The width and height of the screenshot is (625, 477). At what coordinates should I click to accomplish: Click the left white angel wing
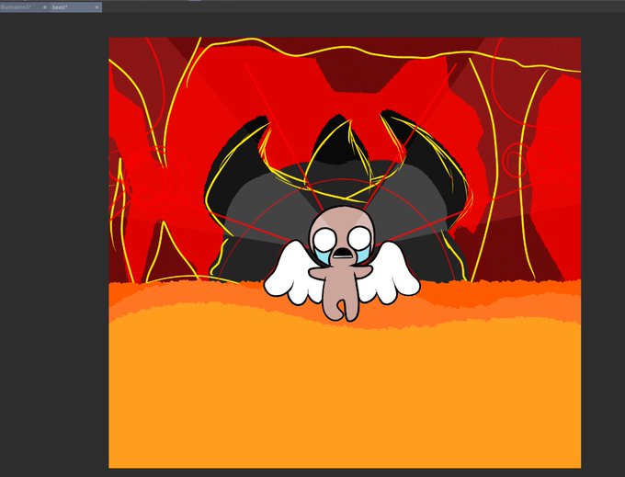[293, 273]
